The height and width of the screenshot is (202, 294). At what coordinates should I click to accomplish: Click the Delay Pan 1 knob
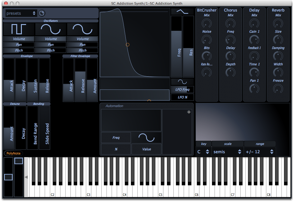(254, 88)
